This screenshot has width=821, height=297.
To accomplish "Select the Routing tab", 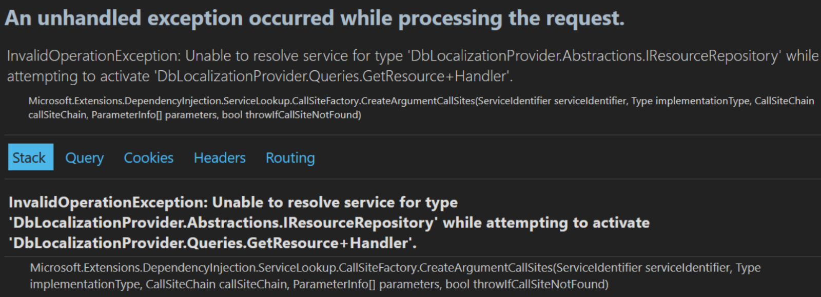I will tap(289, 158).
